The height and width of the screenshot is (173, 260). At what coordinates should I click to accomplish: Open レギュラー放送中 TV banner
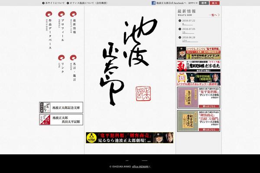point(198,79)
